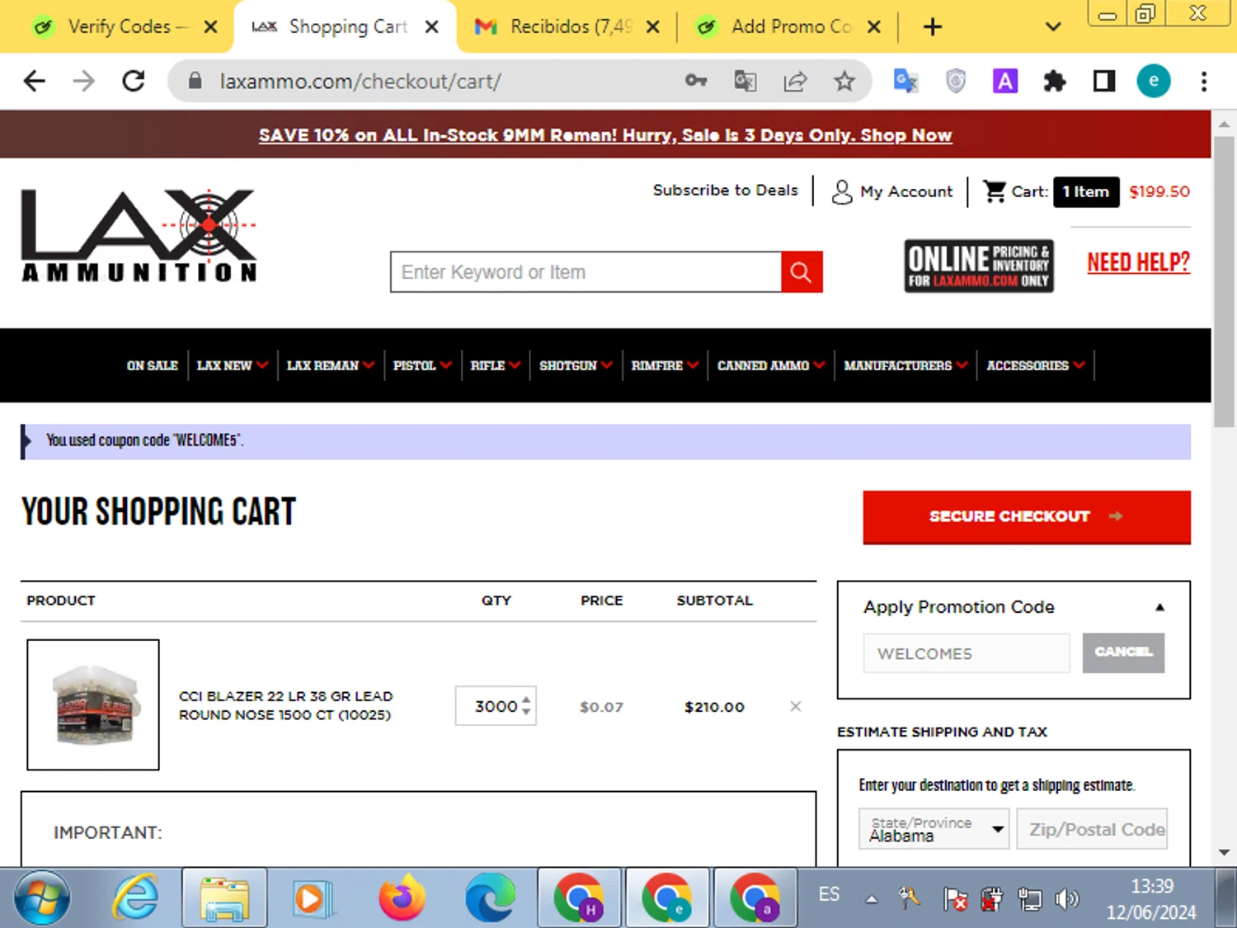Close the Verify Codes tab
The image size is (1237, 928).
[x=210, y=27]
